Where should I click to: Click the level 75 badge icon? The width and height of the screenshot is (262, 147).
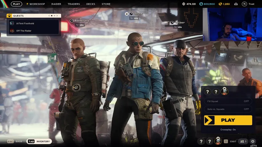point(244,4)
